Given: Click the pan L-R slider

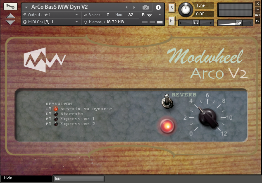Looking at the screenshot, I should [196, 23].
